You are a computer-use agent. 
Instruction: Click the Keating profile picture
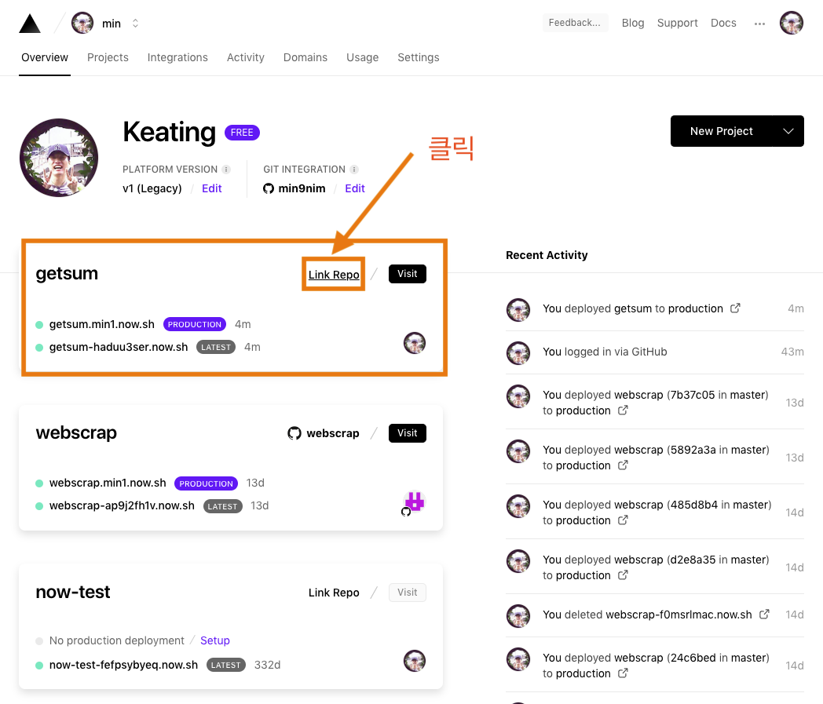(x=59, y=158)
